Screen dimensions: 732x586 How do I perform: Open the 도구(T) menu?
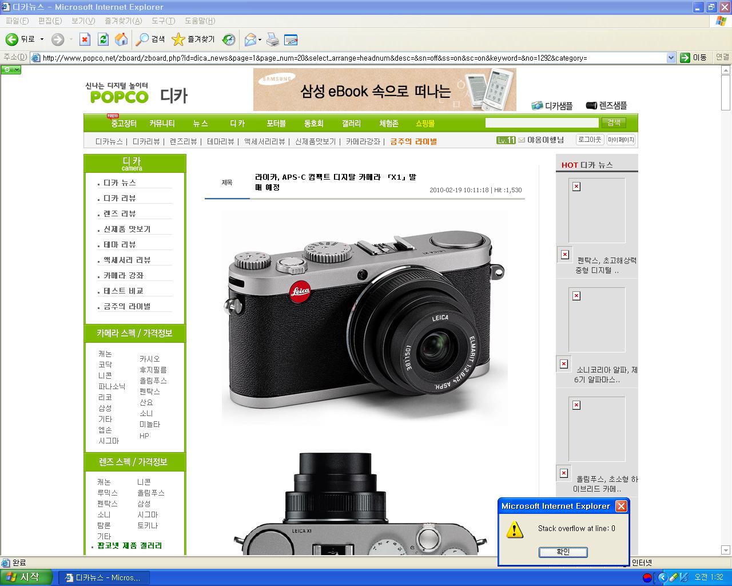(163, 21)
